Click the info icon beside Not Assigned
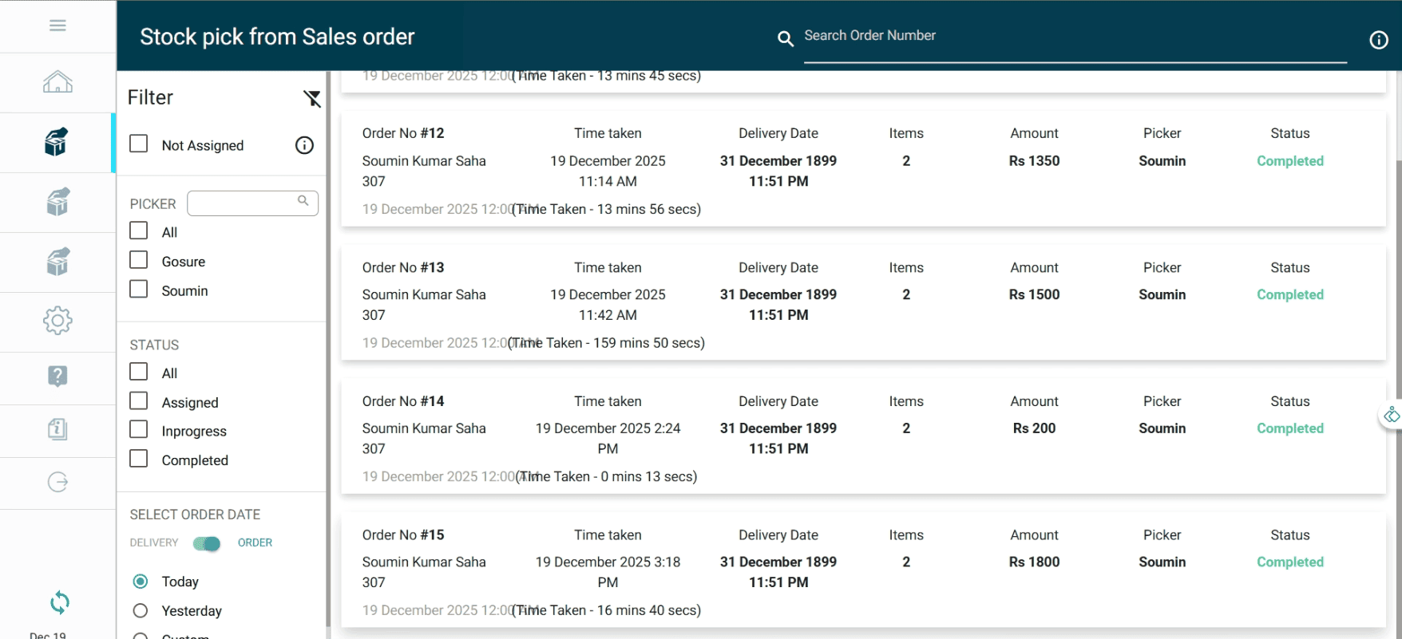 coord(304,145)
